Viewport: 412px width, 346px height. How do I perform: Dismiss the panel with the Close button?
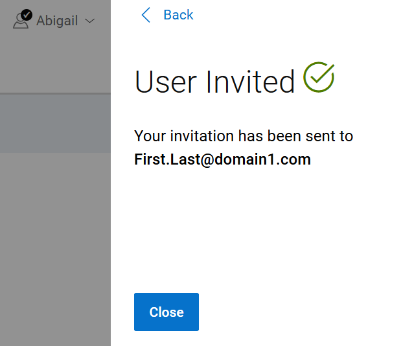coord(166,312)
